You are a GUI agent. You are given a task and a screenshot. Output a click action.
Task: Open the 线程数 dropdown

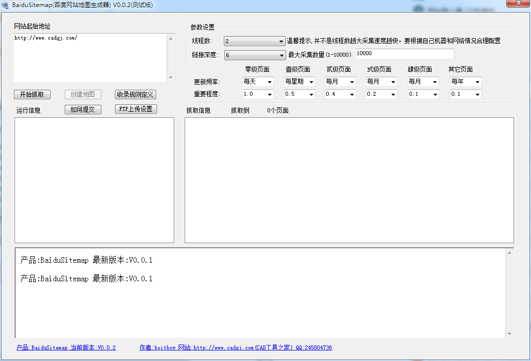(x=254, y=41)
